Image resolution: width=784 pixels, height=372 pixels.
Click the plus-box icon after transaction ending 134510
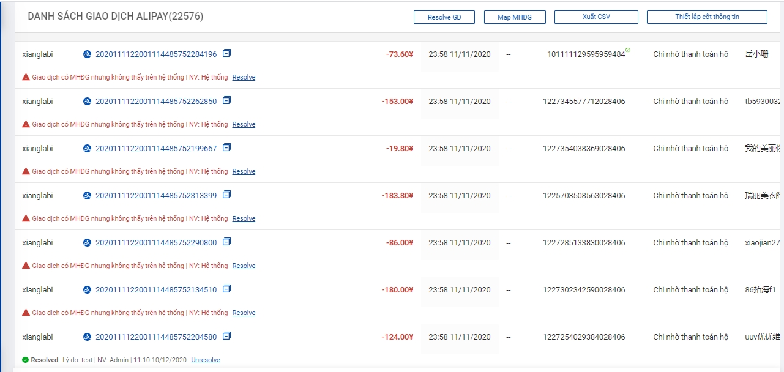tap(226, 289)
